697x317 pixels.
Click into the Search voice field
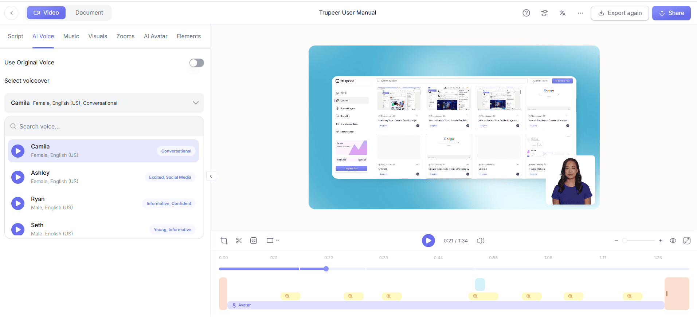104,126
